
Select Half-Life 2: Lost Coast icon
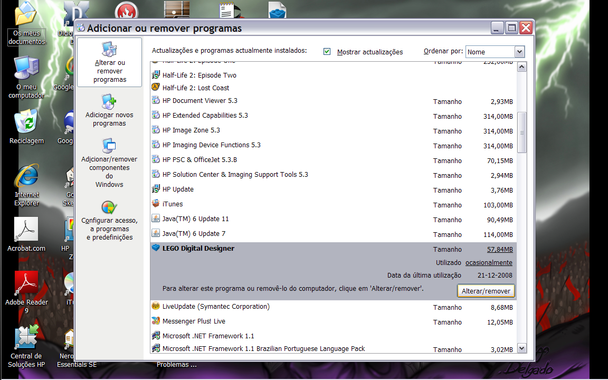tap(156, 87)
